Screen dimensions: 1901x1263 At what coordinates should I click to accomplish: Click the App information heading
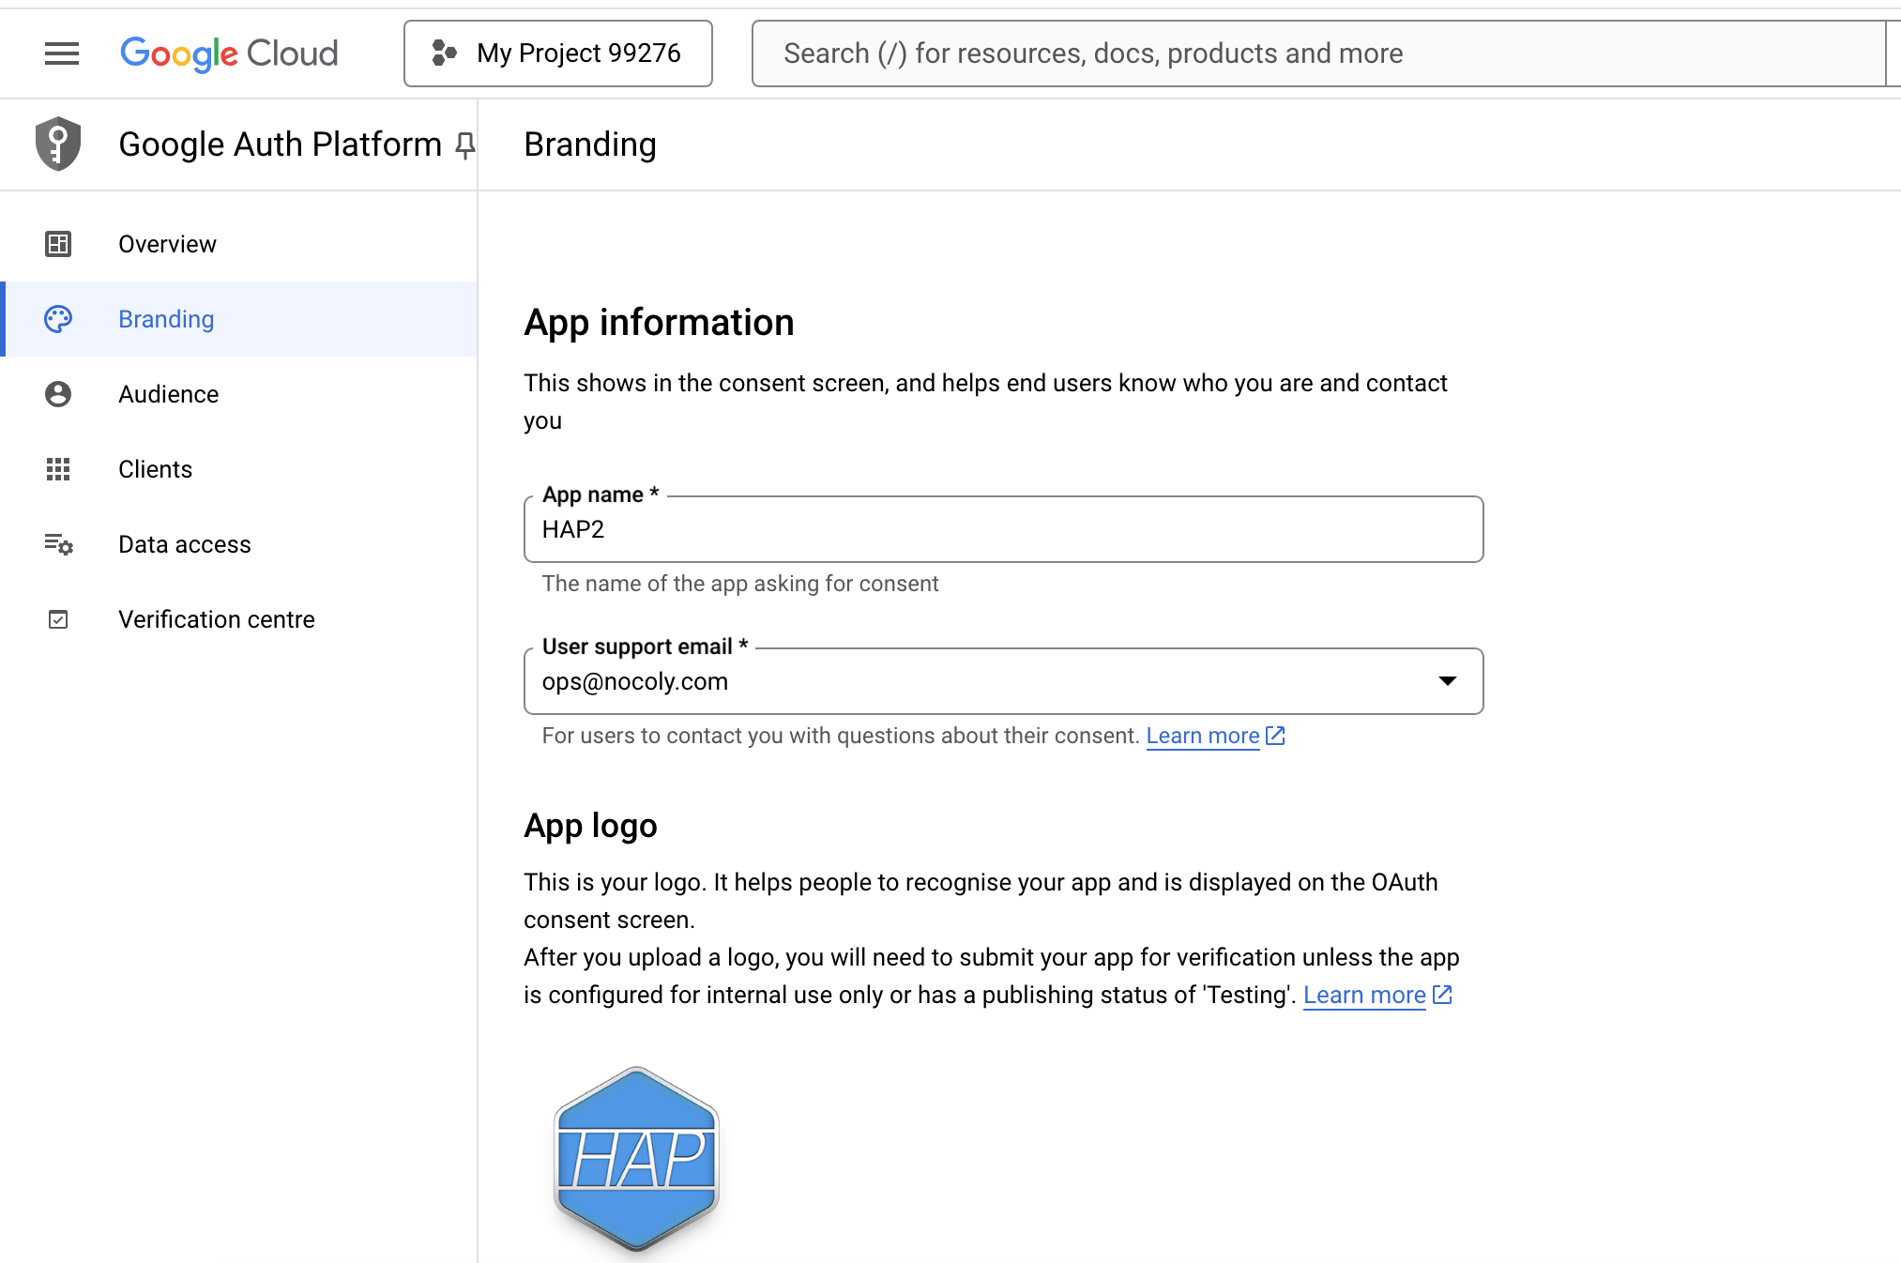click(659, 322)
